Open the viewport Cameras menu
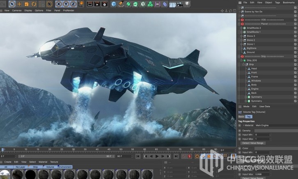Viewport: 298px width, 179px height. (17, 10)
